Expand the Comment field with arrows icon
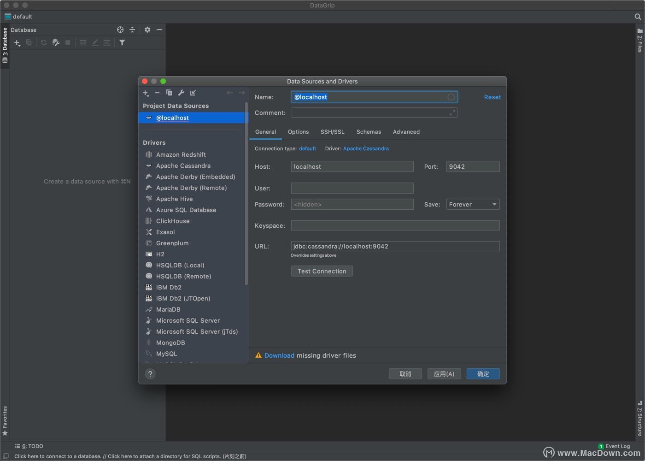This screenshot has height=461, width=645. [x=452, y=112]
